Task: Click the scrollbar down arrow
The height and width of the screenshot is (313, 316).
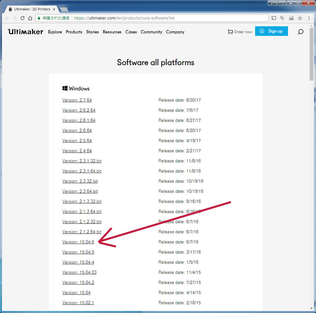Action: coord(312,308)
